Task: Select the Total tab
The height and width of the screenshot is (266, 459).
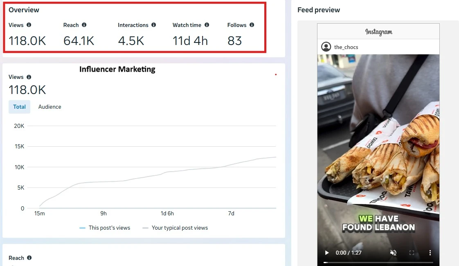Action: tap(19, 107)
